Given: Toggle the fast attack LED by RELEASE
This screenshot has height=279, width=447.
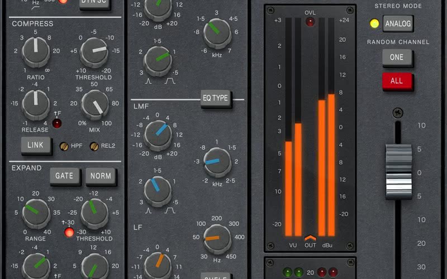Looking at the screenshot, I should (57, 123).
